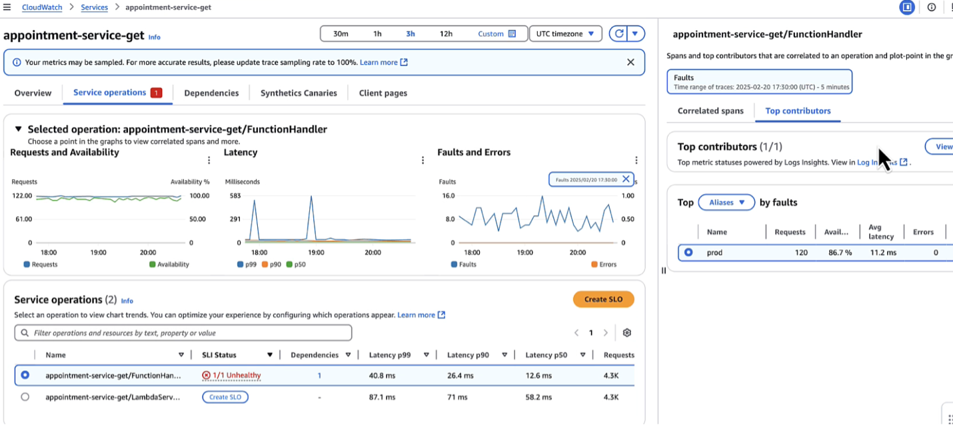
Task: Switch to the Client pages tab
Action: tap(383, 93)
